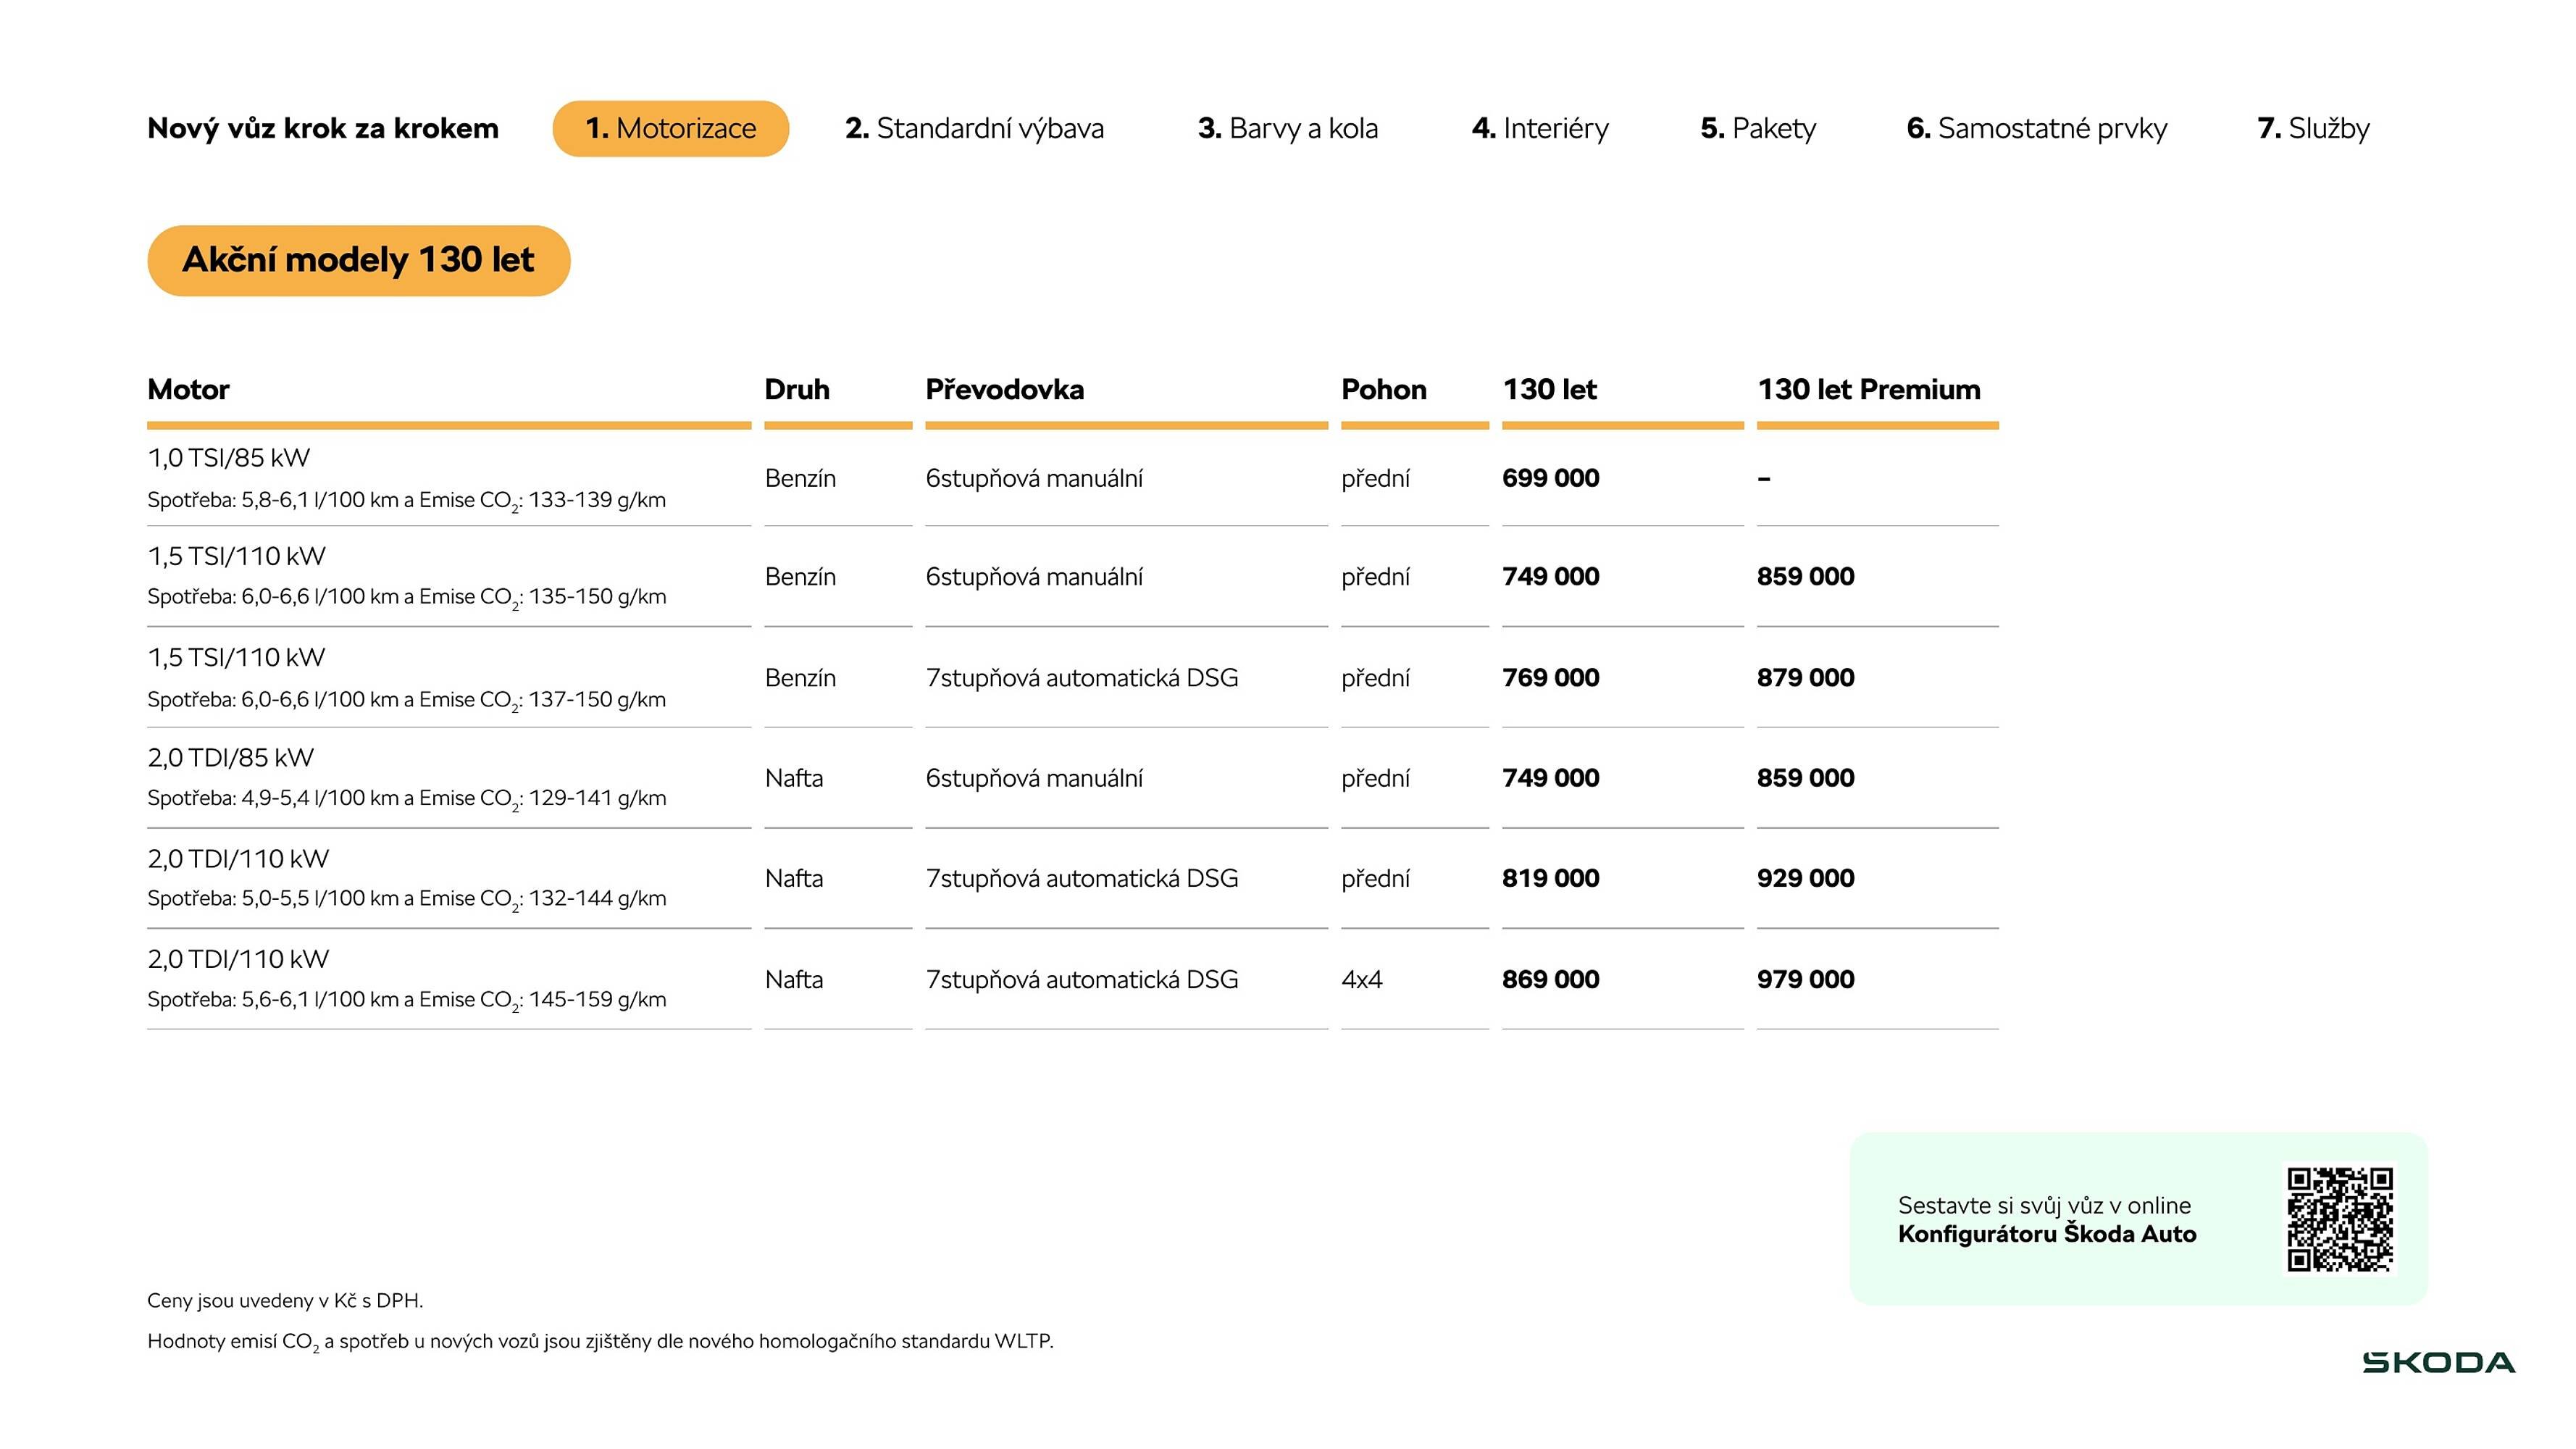Select the 979 000 Premium price

1805,979
